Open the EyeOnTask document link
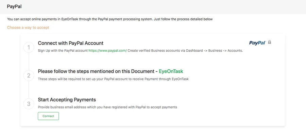 (x=171, y=71)
